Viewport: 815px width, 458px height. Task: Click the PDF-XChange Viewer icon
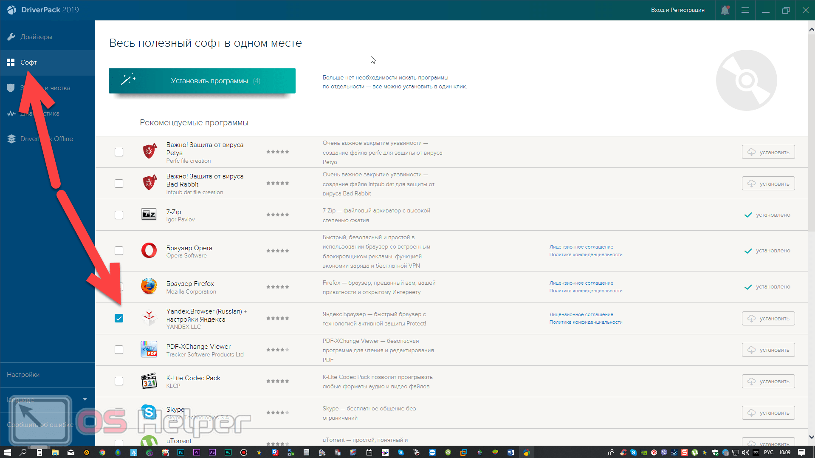[149, 349]
